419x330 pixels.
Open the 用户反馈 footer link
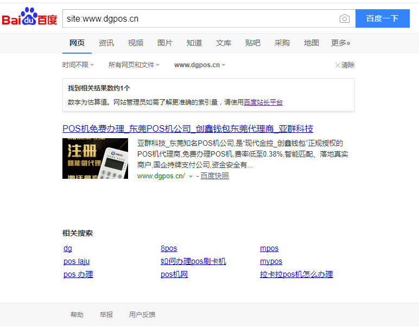[142, 315]
